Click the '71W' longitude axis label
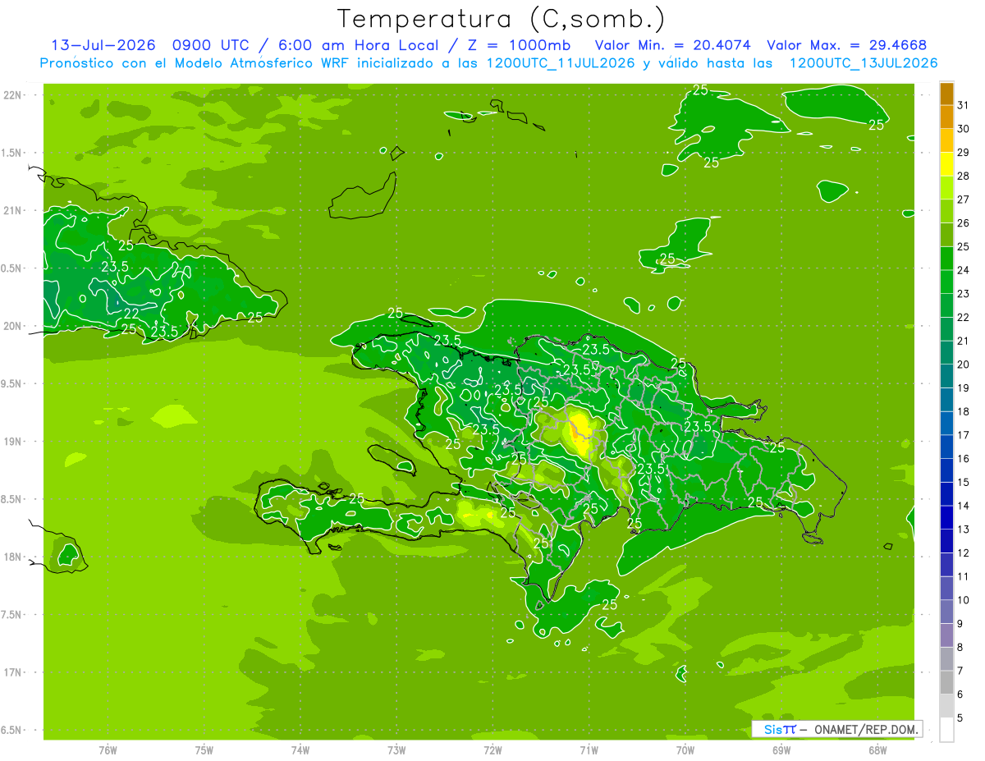The image size is (985, 761). coord(589,750)
